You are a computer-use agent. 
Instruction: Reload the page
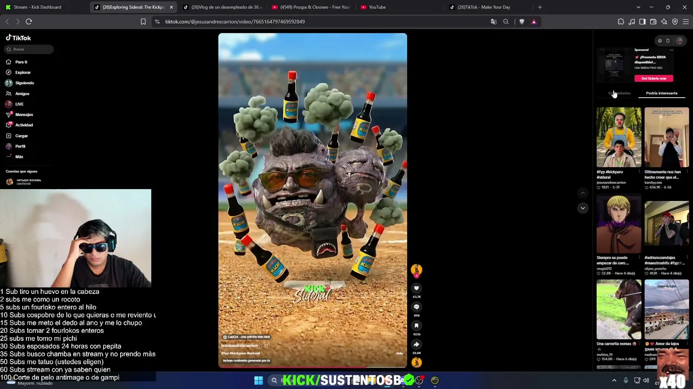click(29, 22)
